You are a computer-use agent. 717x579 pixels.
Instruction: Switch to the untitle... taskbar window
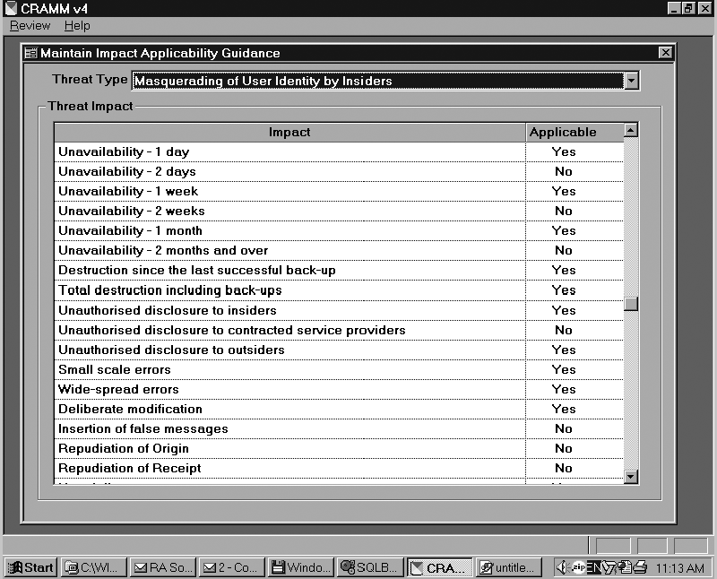[x=509, y=567]
